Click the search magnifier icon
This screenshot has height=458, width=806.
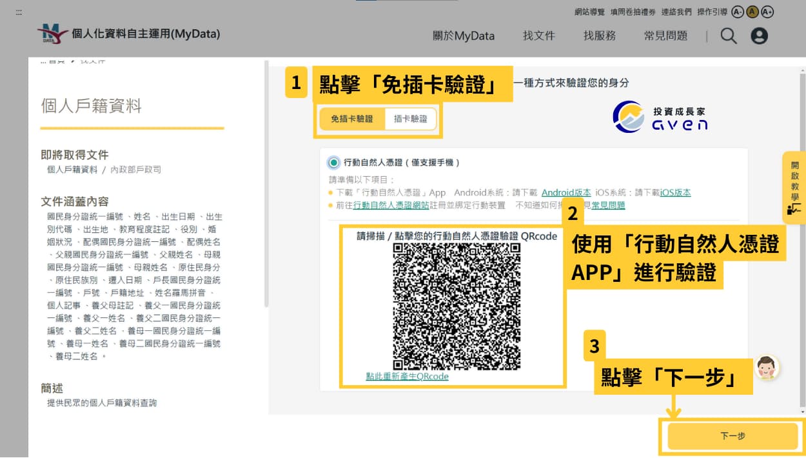pyautogui.click(x=728, y=36)
